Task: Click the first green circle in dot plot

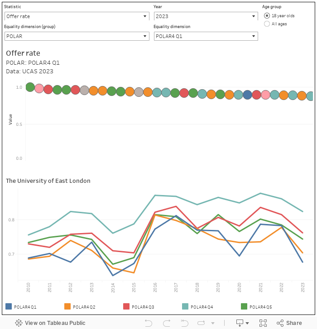Action: tap(30, 87)
